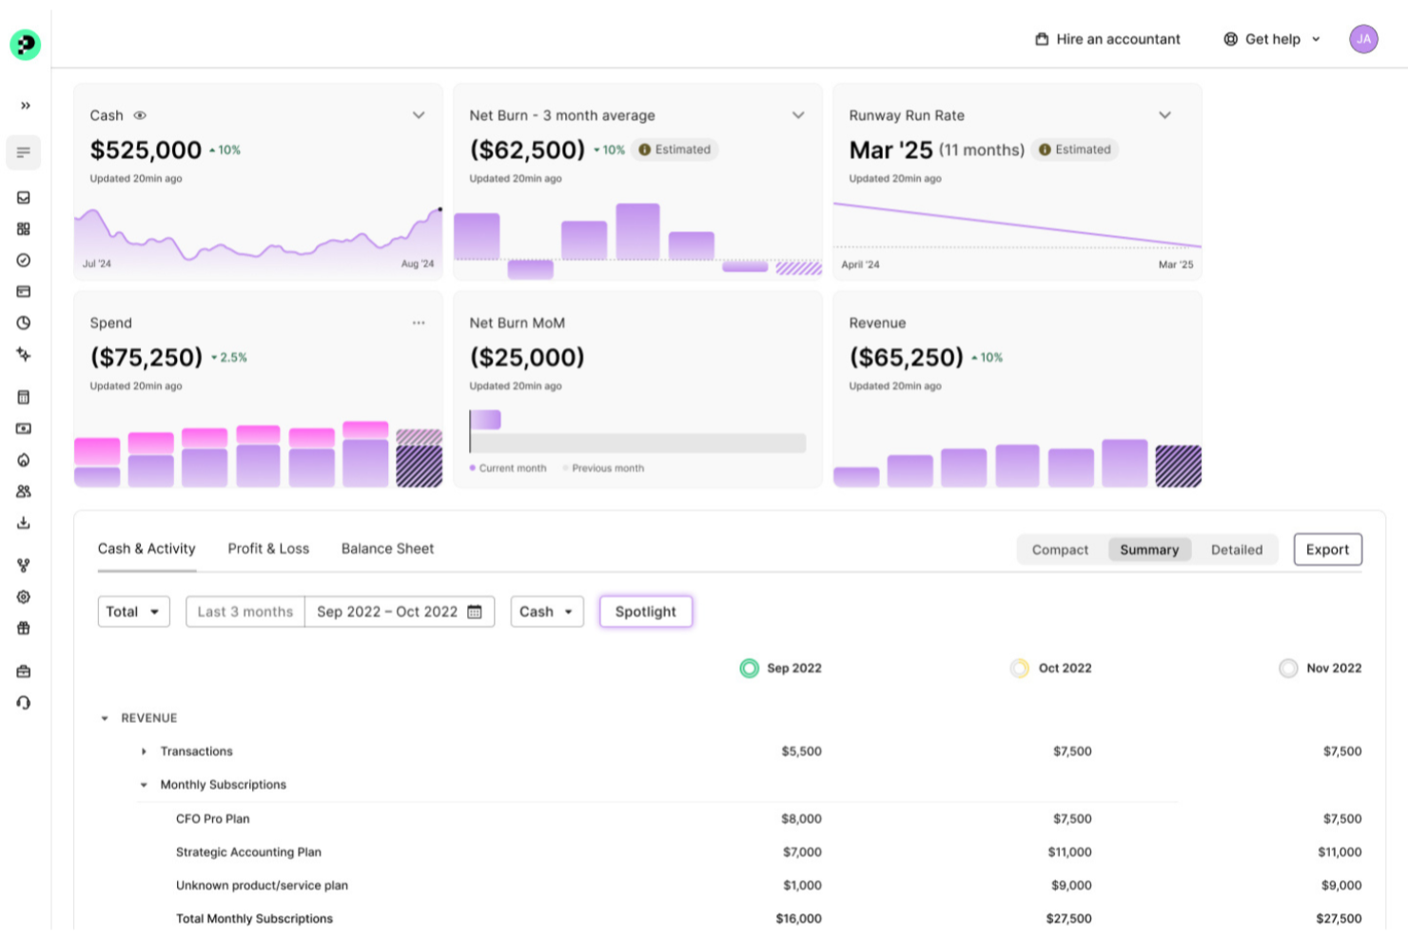Toggle the Spotlight button
The height and width of the screenshot is (939, 1408).
[646, 612]
